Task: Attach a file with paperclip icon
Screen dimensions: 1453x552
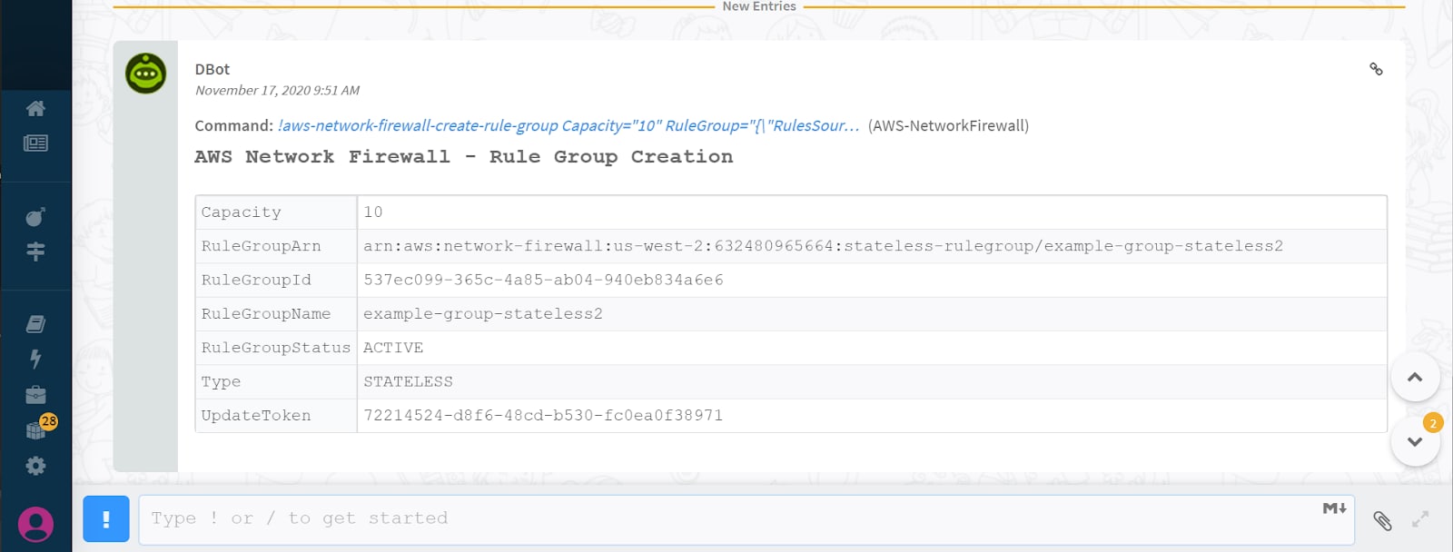Action: [1382, 520]
